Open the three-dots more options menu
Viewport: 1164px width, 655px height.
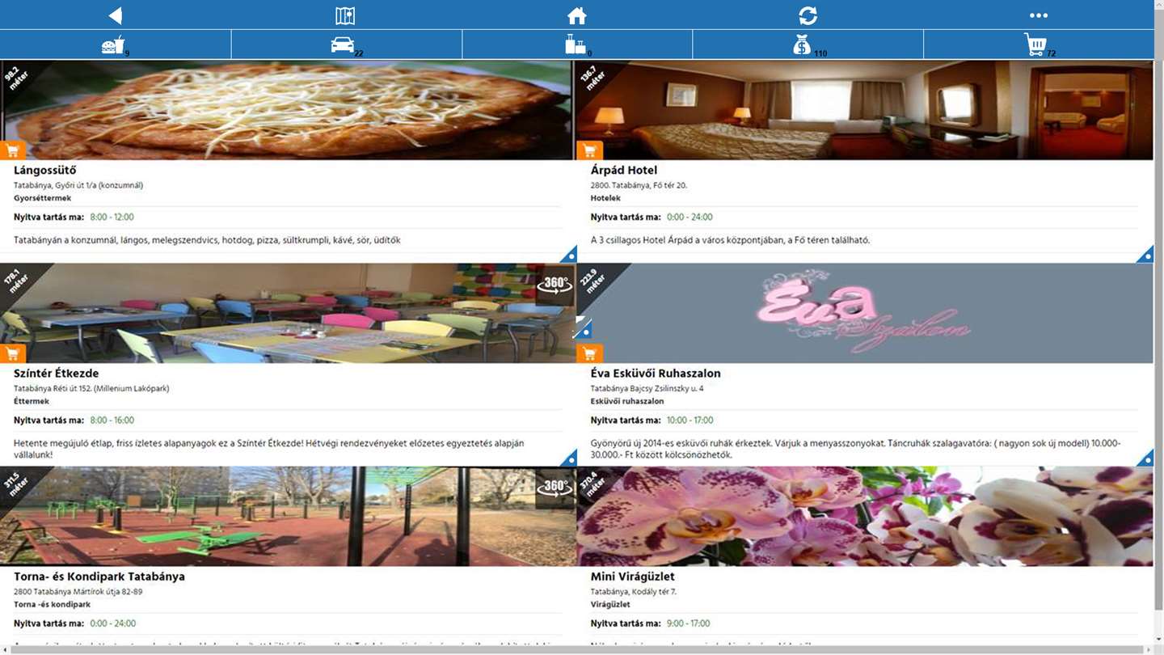tap(1039, 15)
